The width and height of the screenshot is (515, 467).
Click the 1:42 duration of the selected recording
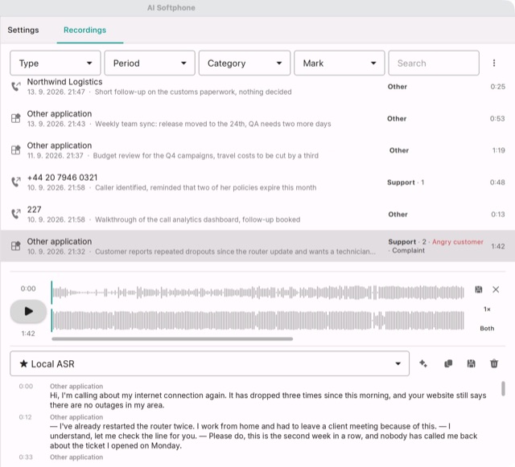(x=498, y=247)
